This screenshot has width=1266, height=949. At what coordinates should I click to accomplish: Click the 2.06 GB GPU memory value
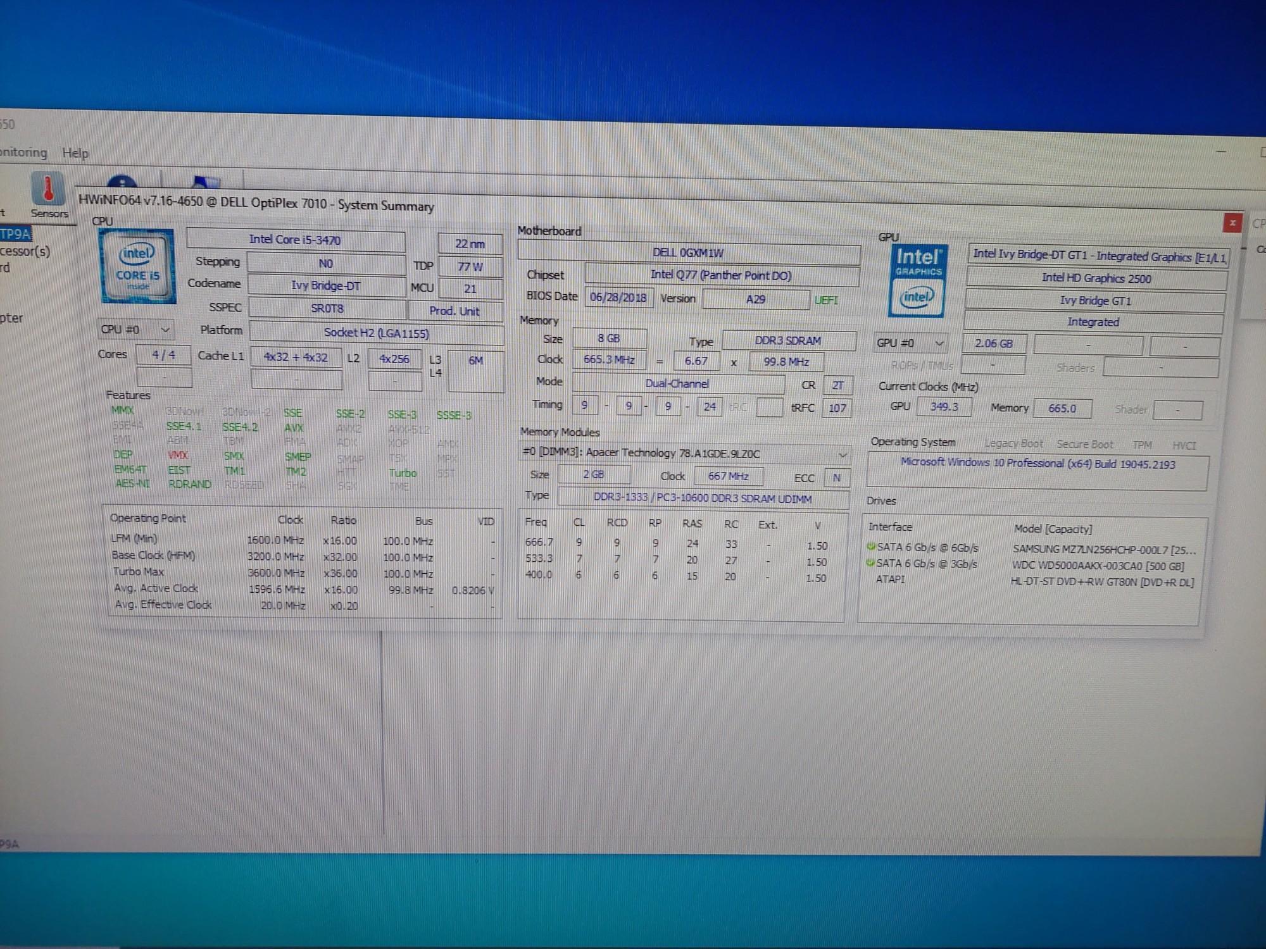click(994, 344)
